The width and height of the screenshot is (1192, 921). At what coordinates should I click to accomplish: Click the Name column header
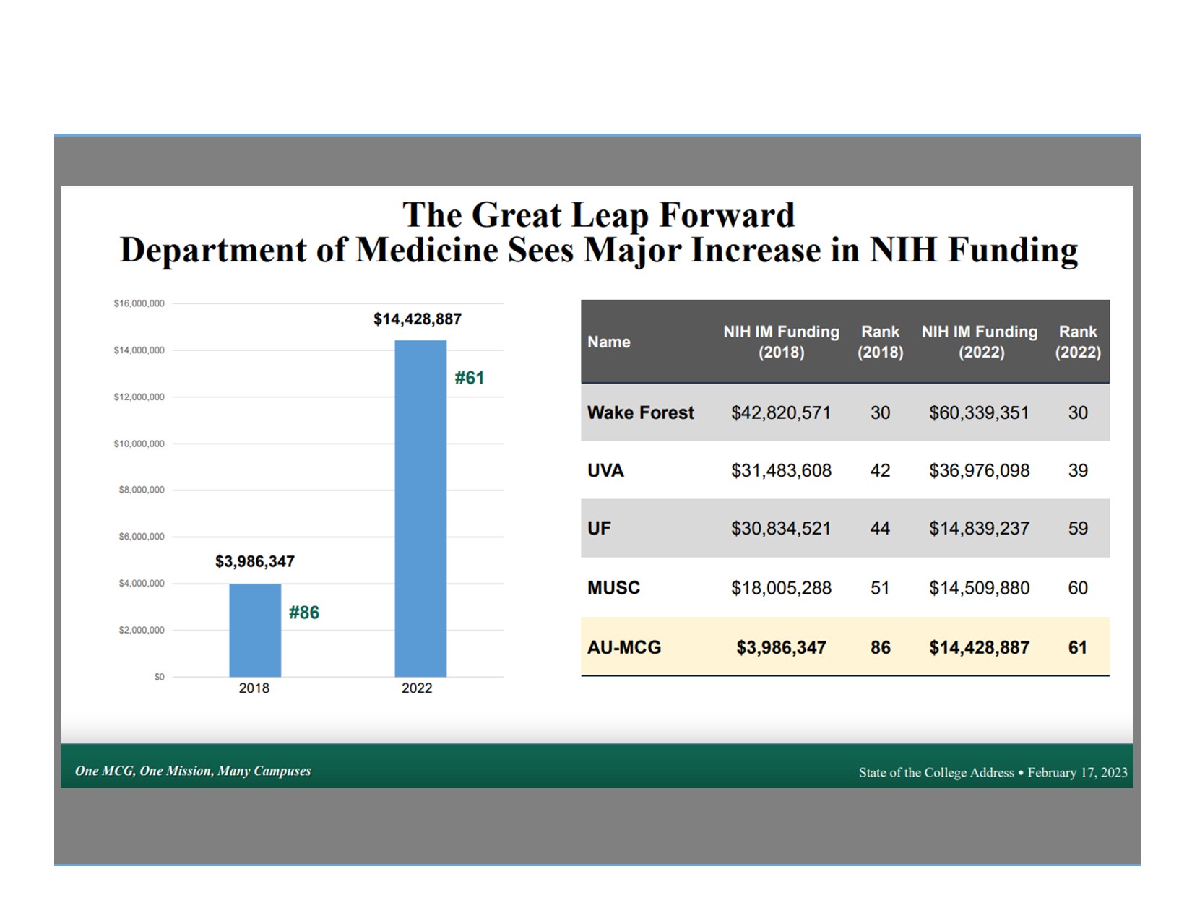pyautogui.click(x=608, y=342)
